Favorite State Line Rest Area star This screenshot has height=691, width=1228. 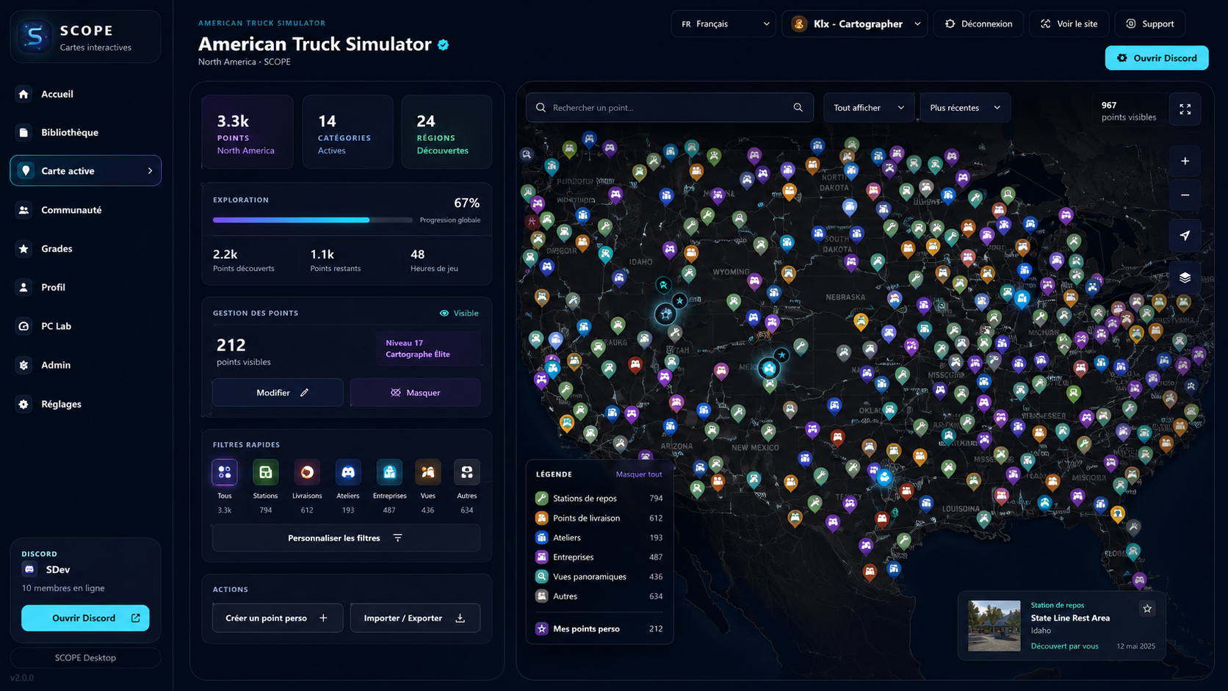tap(1147, 608)
